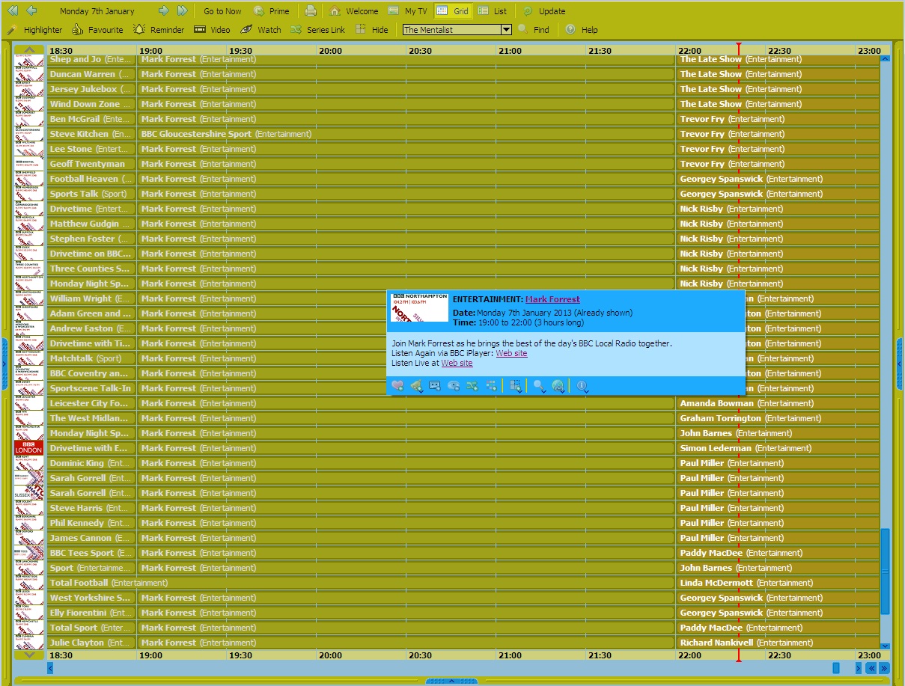This screenshot has height=686, width=905.
Task: Click popup web globe search icon
Action: click(558, 386)
